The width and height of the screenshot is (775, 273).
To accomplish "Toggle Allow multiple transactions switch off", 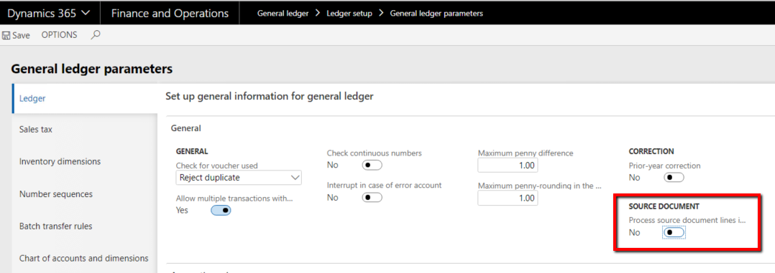I will pyautogui.click(x=221, y=211).
